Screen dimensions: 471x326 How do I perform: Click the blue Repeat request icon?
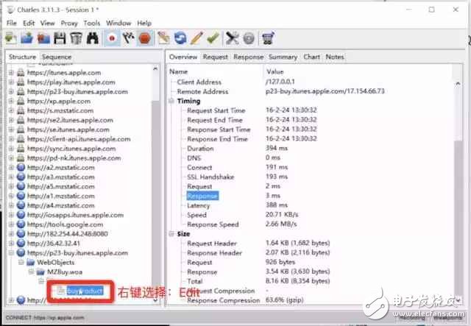click(180, 38)
